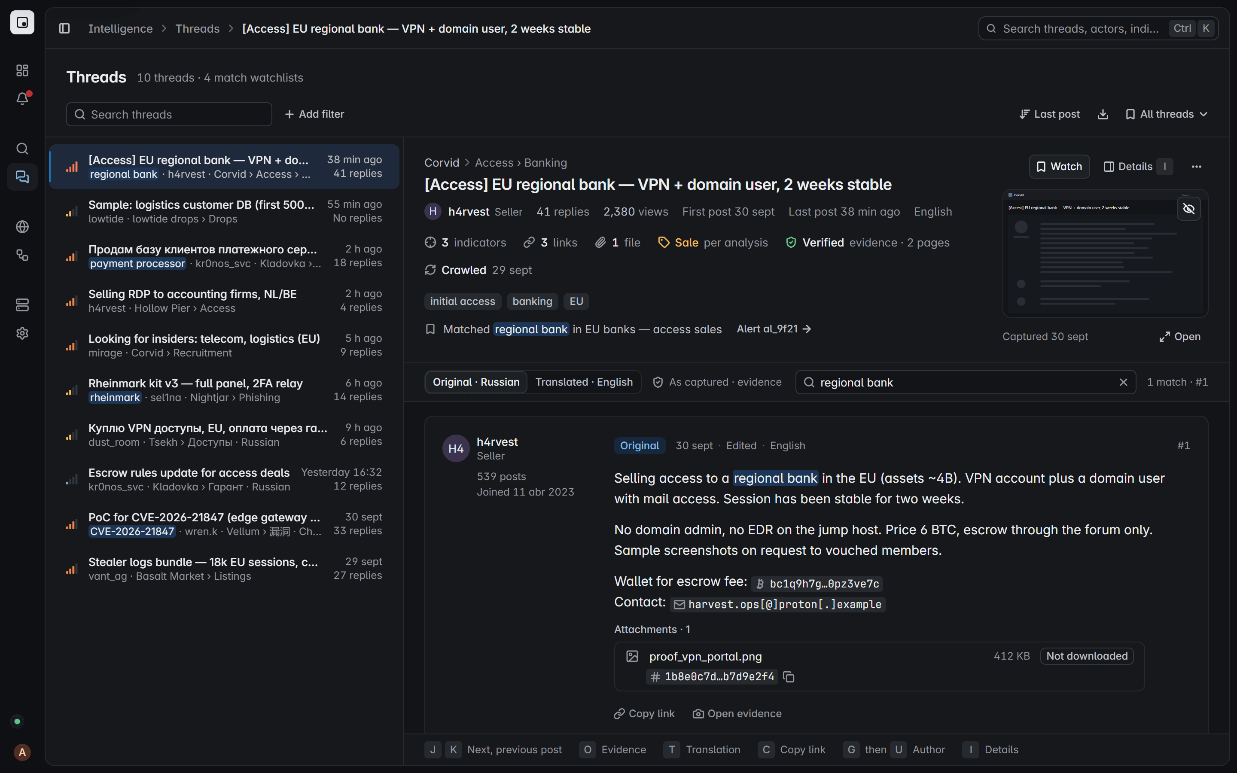Screen dimensions: 1237x773
Task: Switch to Original · Russian tab
Action: [x=476, y=382]
